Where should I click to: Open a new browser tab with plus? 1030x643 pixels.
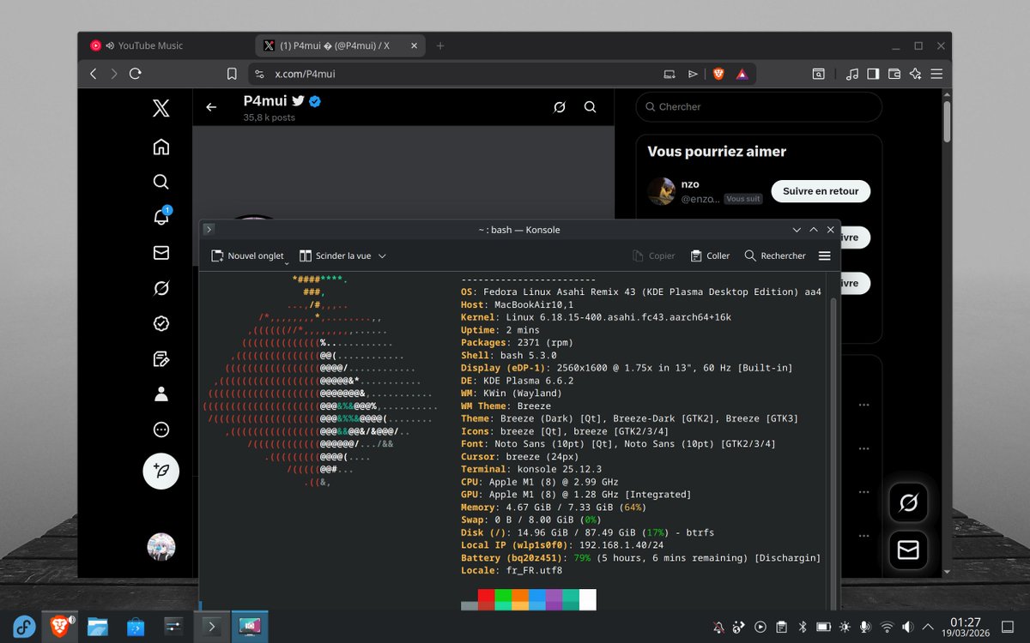point(440,45)
